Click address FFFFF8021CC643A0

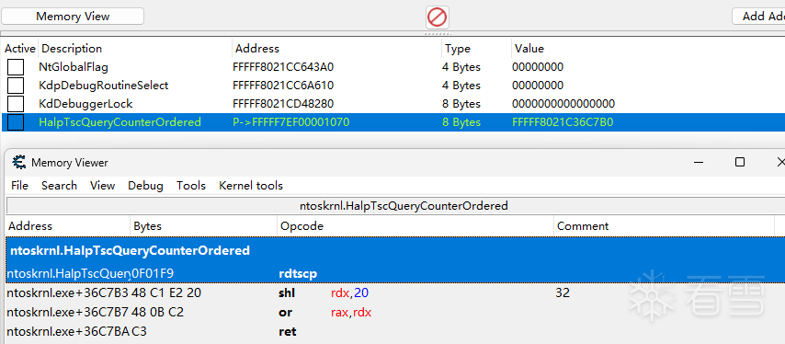tap(283, 67)
